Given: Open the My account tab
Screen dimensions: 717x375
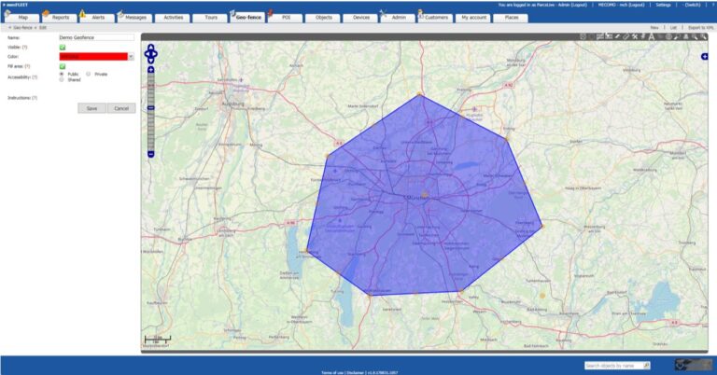Looking at the screenshot, I should point(473,18).
